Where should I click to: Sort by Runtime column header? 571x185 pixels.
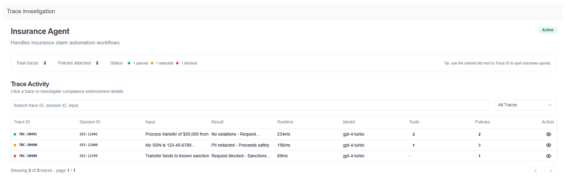point(285,122)
